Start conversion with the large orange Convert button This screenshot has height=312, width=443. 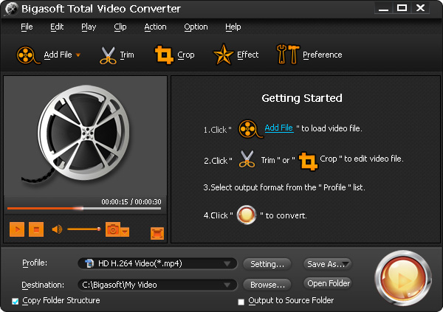point(403,278)
